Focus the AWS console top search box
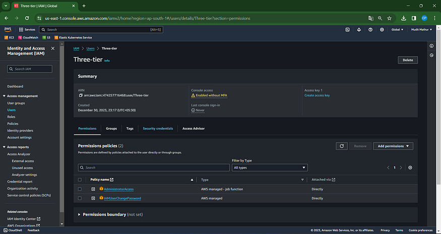This screenshot has height=234, width=441. pos(101,30)
